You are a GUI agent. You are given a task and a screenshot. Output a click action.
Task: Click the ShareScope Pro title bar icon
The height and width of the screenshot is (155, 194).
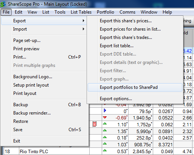pyautogui.click(x=3, y=4)
